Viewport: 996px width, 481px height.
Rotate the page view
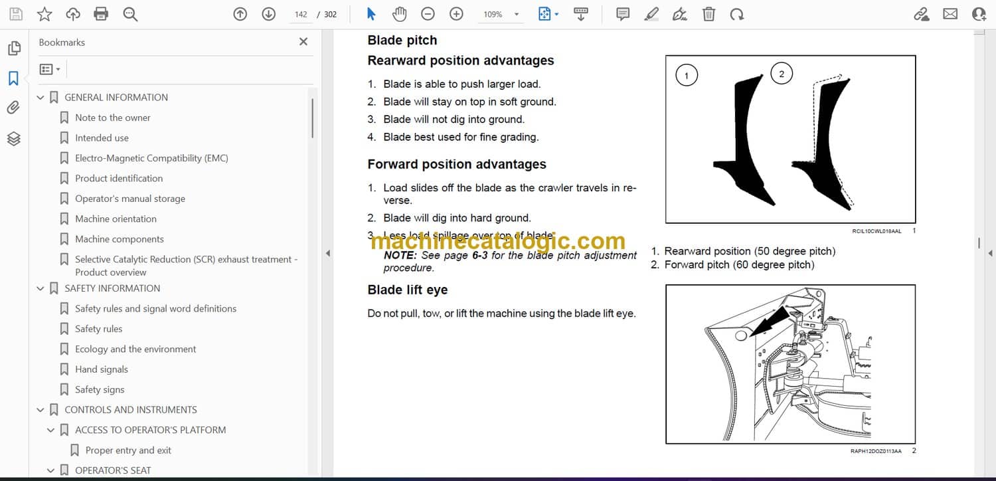736,14
